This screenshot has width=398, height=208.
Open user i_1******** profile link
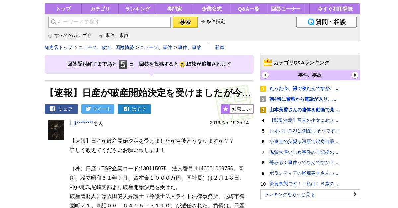click(x=81, y=123)
